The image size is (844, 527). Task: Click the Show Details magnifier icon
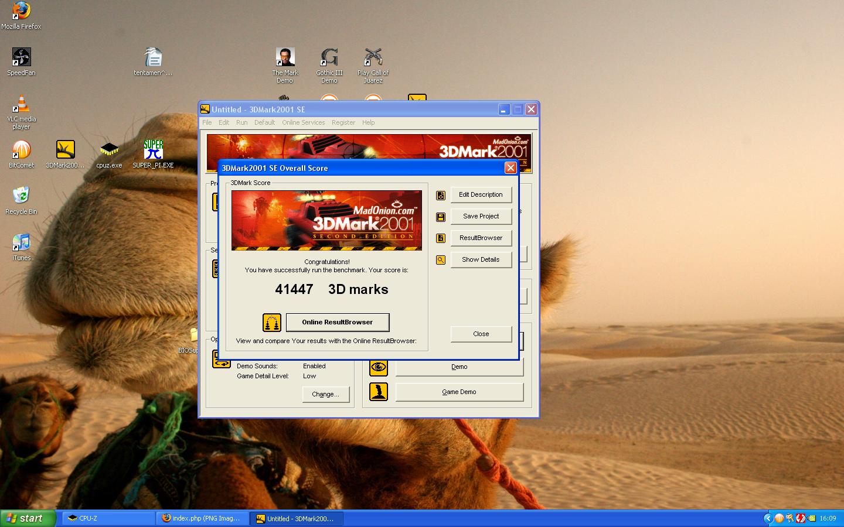[441, 260]
